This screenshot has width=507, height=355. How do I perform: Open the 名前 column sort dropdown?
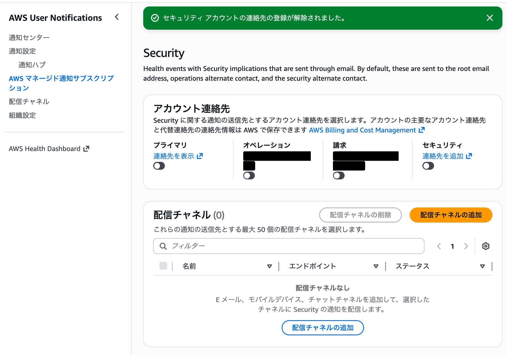[269, 266]
